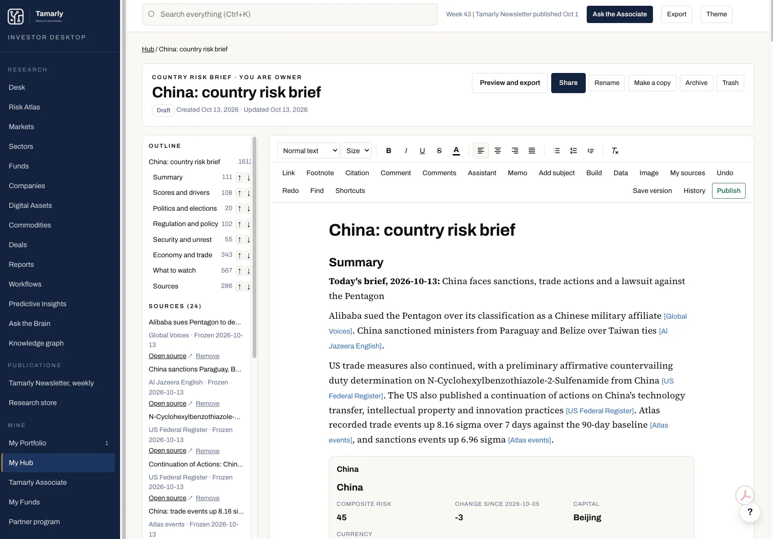Screen dimensions: 773x539
Task: Remove the Alibaba sues Pentagon source
Action: coord(207,356)
